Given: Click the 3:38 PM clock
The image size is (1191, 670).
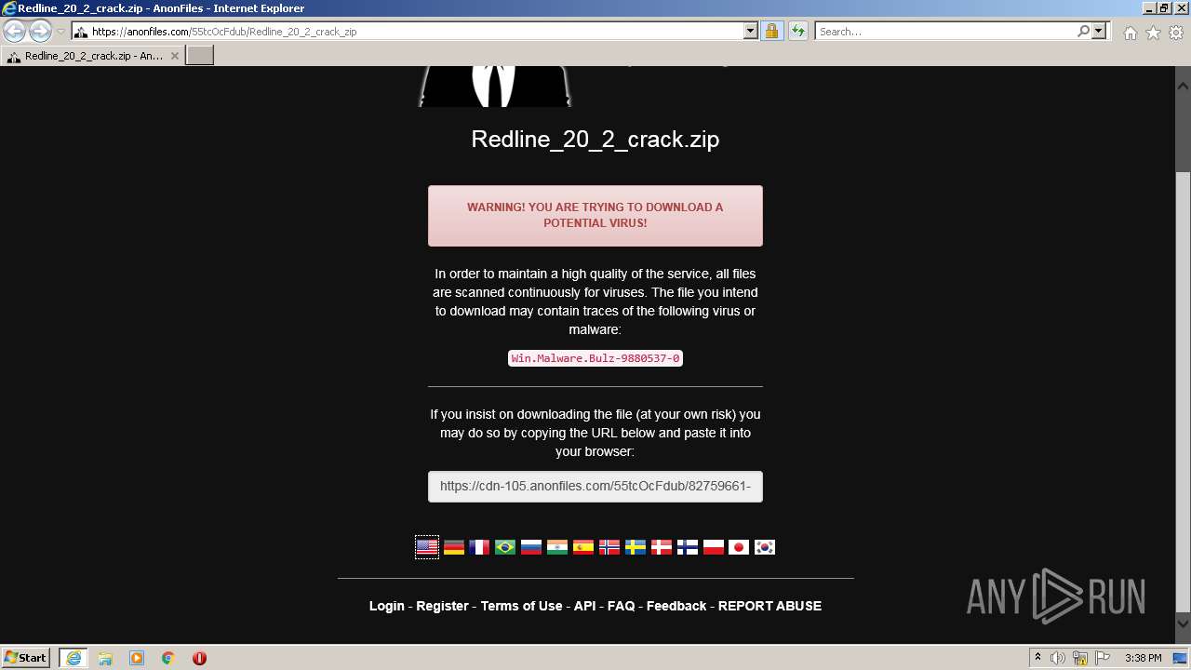Looking at the screenshot, I should point(1144,658).
